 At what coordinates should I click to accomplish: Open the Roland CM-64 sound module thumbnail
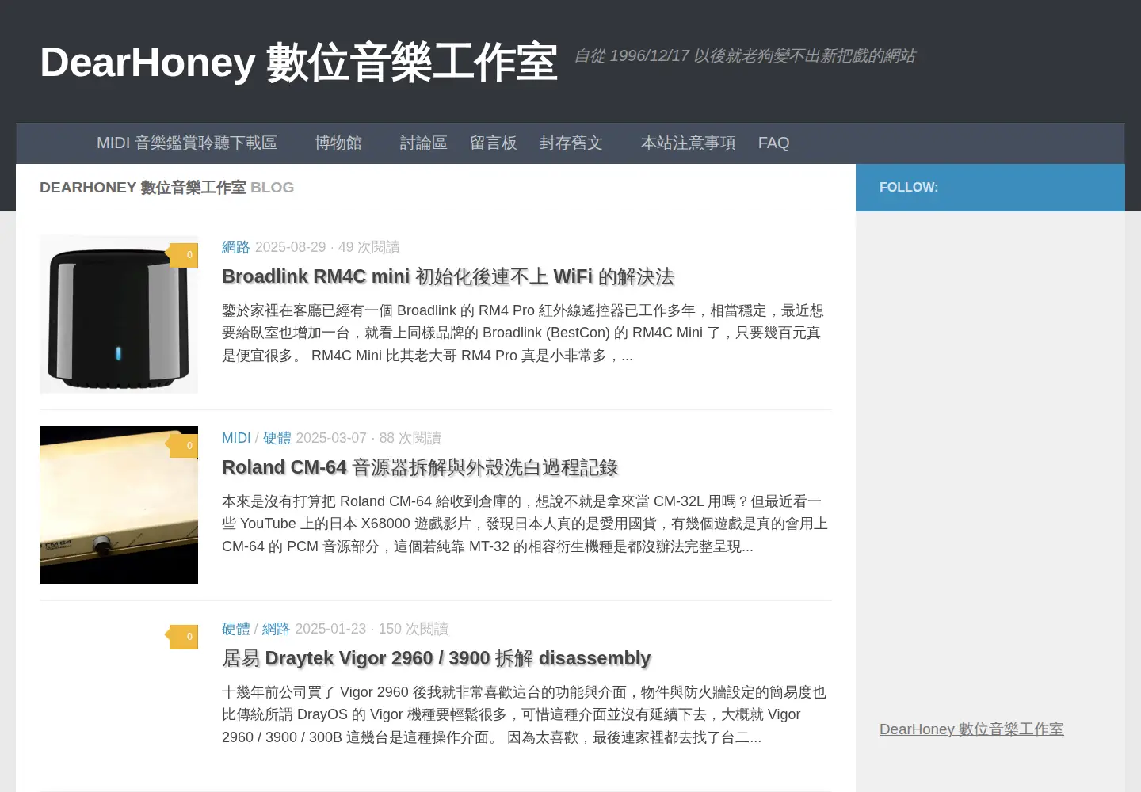click(119, 505)
